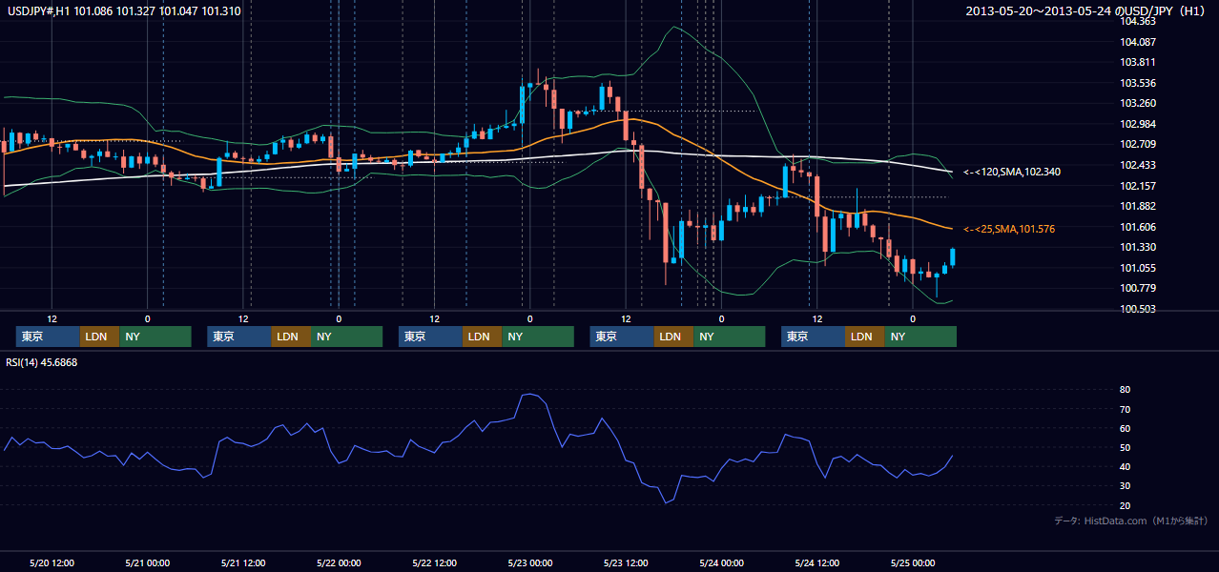Click the 103.536 price axis label
The height and width of the screenshot is (572, 1219).
click(1138, 83)
